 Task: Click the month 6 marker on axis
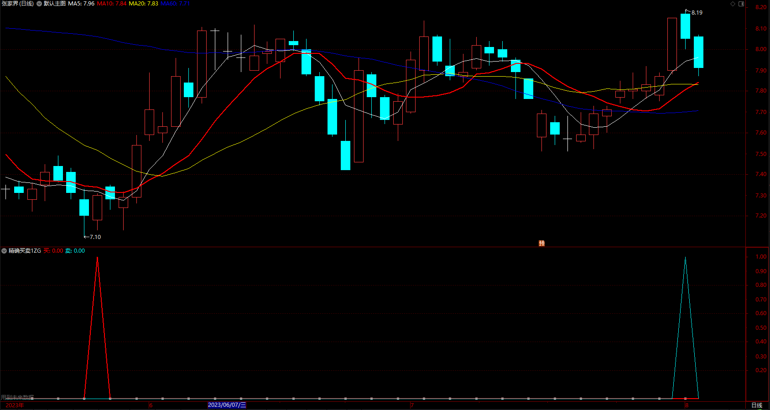tap(151, 405)
